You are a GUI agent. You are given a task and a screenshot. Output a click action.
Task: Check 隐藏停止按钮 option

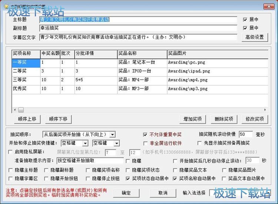click(88, 179)
